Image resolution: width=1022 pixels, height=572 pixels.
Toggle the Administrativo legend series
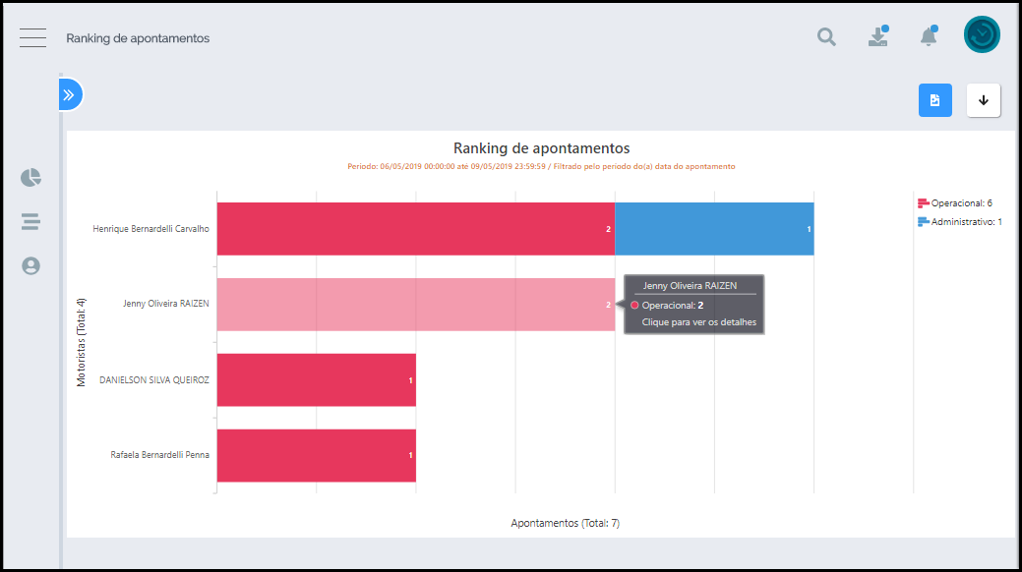(966, 222)
